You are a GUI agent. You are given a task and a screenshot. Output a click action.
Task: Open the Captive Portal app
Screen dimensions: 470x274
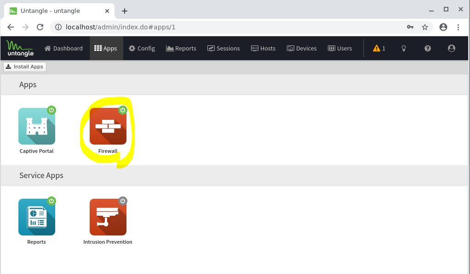(37, 126)
